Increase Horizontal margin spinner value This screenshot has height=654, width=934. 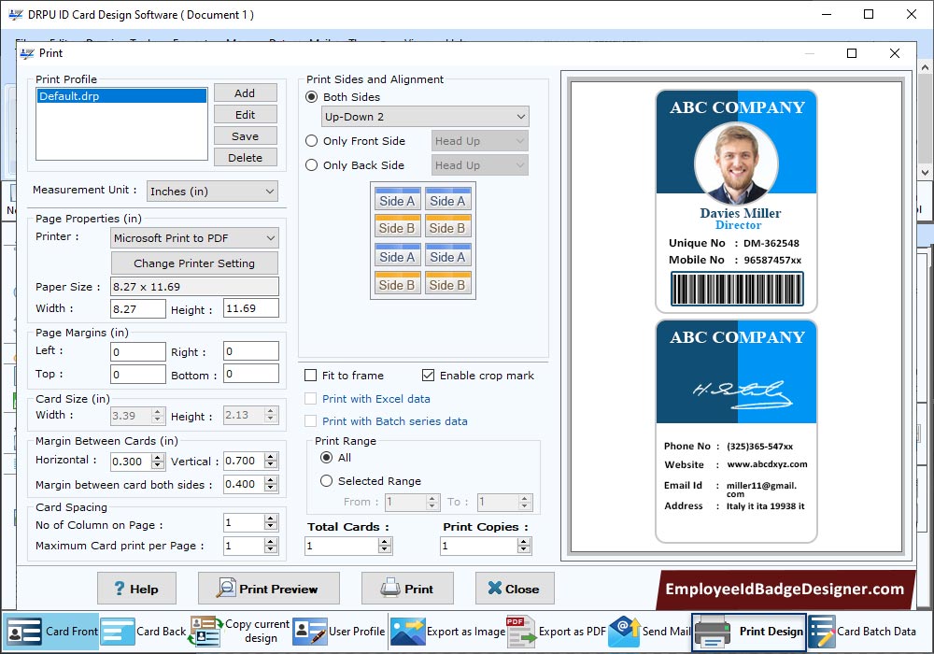(x=158, y=458)
